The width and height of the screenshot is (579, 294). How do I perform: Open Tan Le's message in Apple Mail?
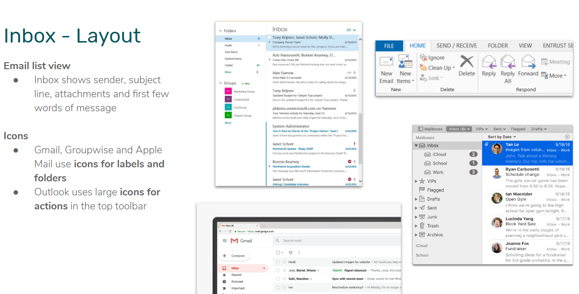[527, 153]
